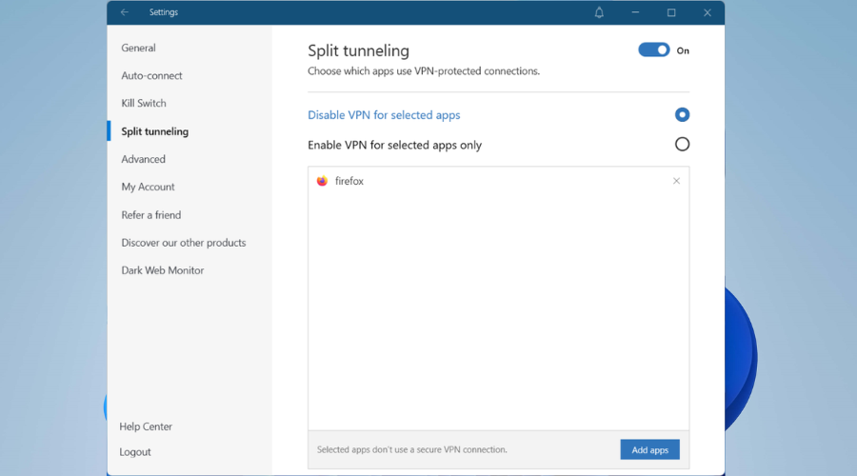Image resolution: width=857 pixels, height=476 pixels.
Task: Click the Firefox icon in app list
Action: point(322,181)
